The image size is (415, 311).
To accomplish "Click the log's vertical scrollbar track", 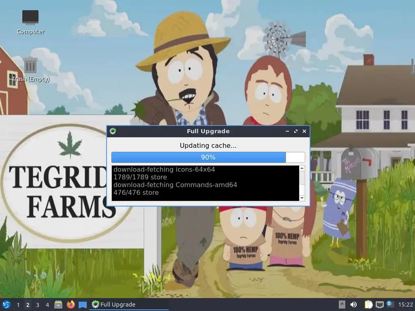I will (x=302, y=183).
